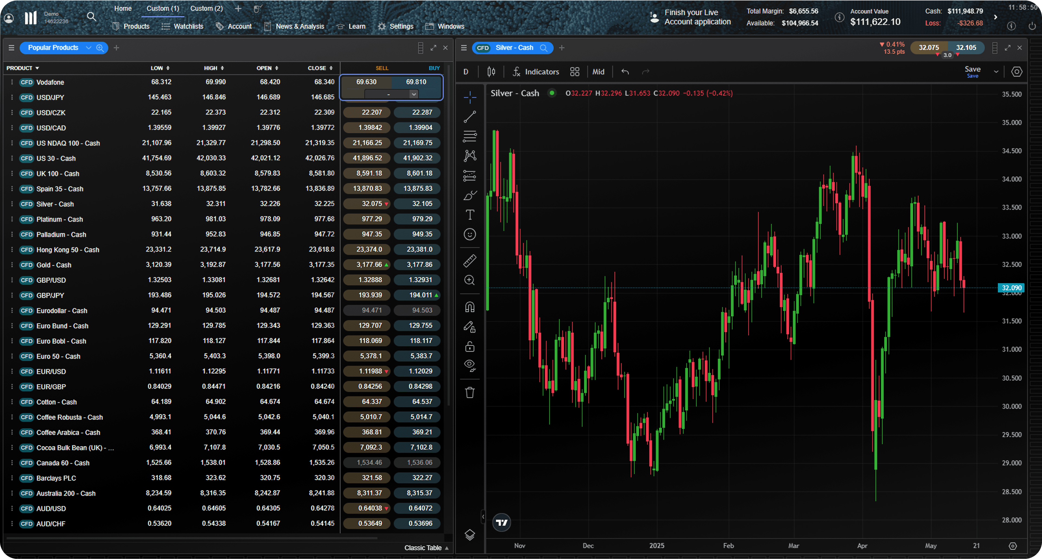Select the magnet mode tool

tap(470, 307)
